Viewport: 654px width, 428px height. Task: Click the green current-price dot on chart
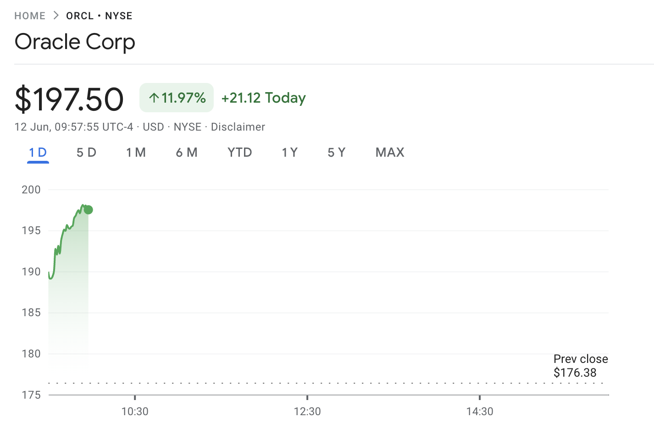point(89,210)
